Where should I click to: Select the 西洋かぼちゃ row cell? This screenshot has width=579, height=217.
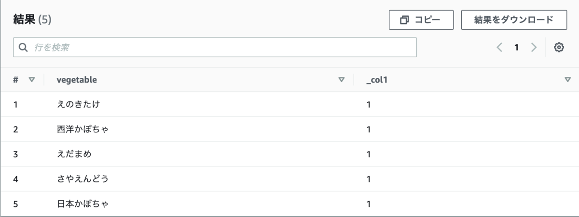point(83,129)
